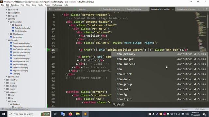Collapse the Controllers folder
Viewport: 209px width, 117px height.
pyautogui.click(x=8, y=22)
